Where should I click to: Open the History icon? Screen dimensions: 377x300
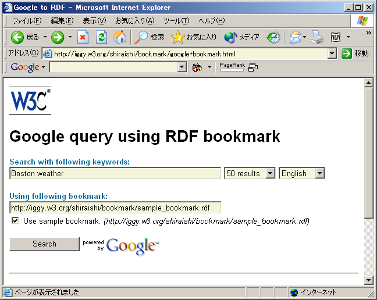[x=273, y=37]
